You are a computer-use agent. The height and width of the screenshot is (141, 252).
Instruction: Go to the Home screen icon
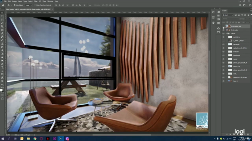coord(3,5)
